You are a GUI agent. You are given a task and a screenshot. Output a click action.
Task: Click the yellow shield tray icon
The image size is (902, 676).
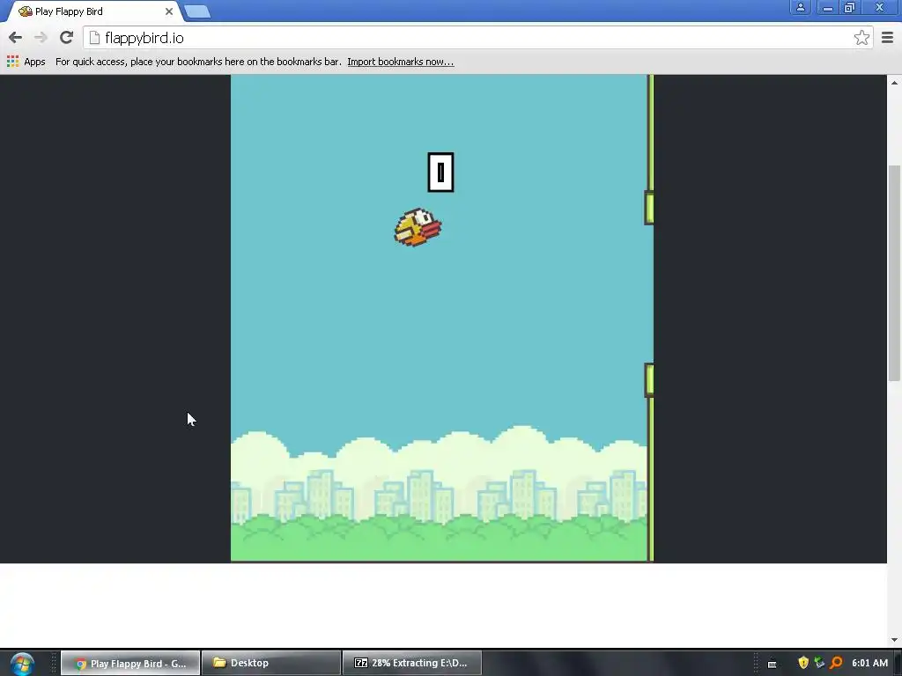pos(803,663)
